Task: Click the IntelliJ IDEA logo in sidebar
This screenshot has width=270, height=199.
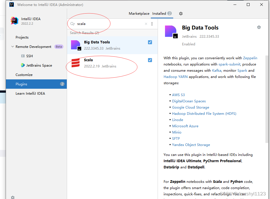Action: coord(14,21)
